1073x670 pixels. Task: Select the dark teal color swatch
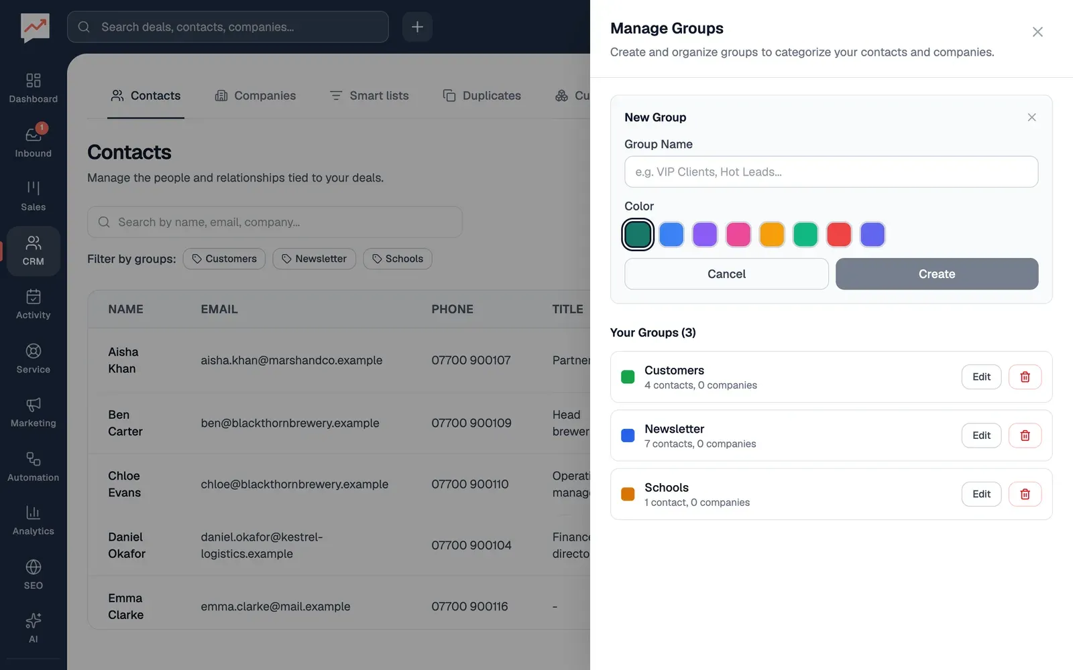[638, 234]
